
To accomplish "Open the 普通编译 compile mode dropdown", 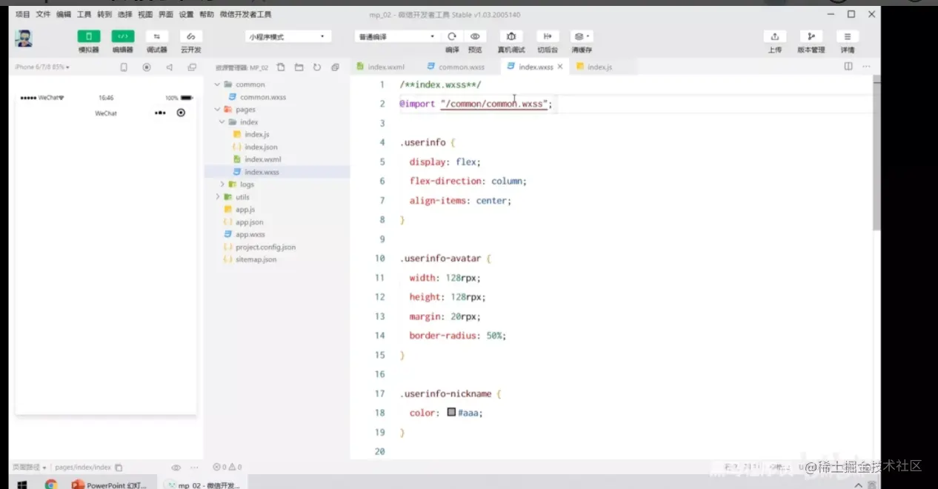I will pyautogui.click(x=397, y=36).
